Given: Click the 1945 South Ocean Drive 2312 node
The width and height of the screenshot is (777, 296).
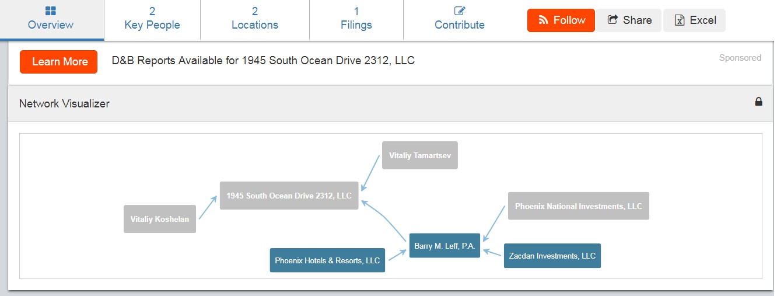Looking at the screenshot, I should coord(289,196).
